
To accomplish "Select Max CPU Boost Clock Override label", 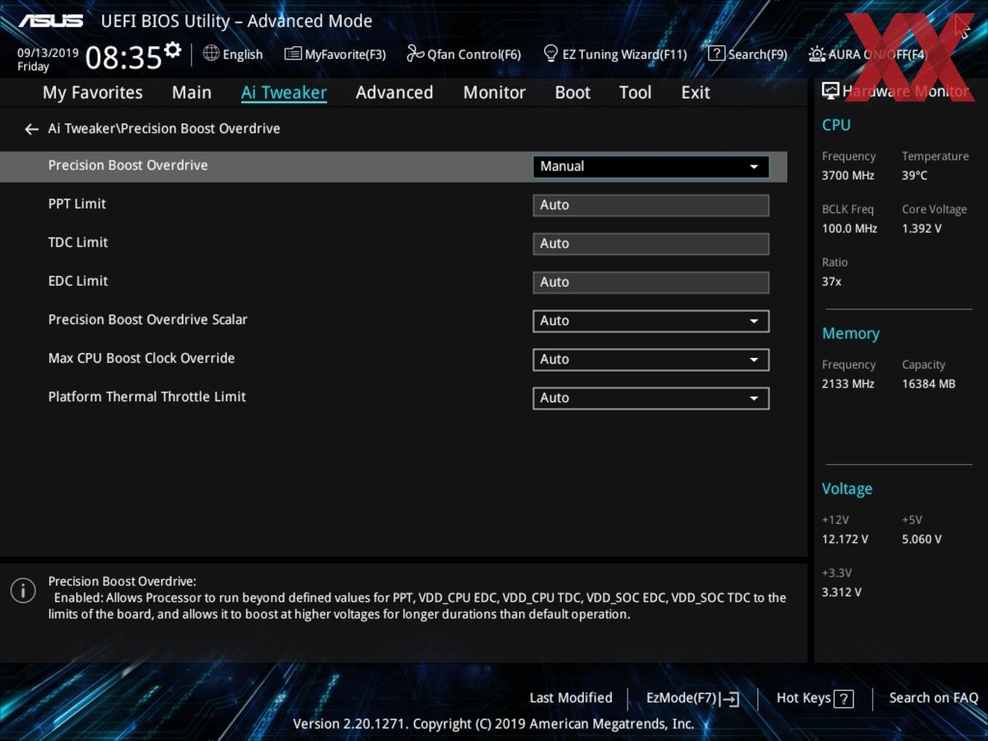I will coord(142,358).
